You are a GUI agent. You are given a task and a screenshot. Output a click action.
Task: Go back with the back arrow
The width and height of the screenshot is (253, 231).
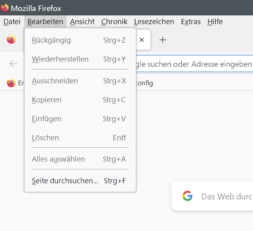click(13, 64)
